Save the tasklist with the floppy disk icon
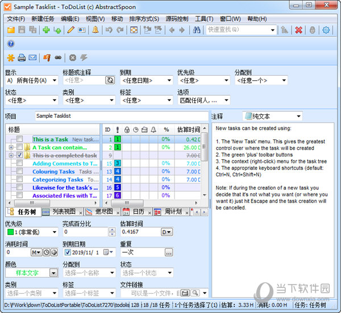 (x=22, y=30)
